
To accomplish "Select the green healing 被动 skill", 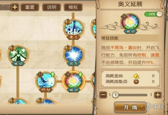I will (18, 56).
